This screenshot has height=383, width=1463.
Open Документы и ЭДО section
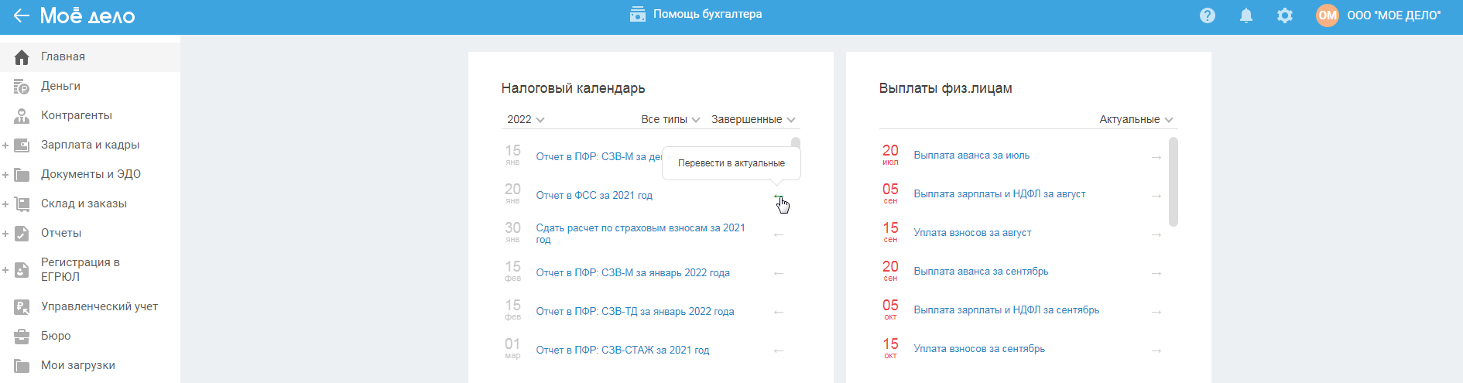[90, 174]
